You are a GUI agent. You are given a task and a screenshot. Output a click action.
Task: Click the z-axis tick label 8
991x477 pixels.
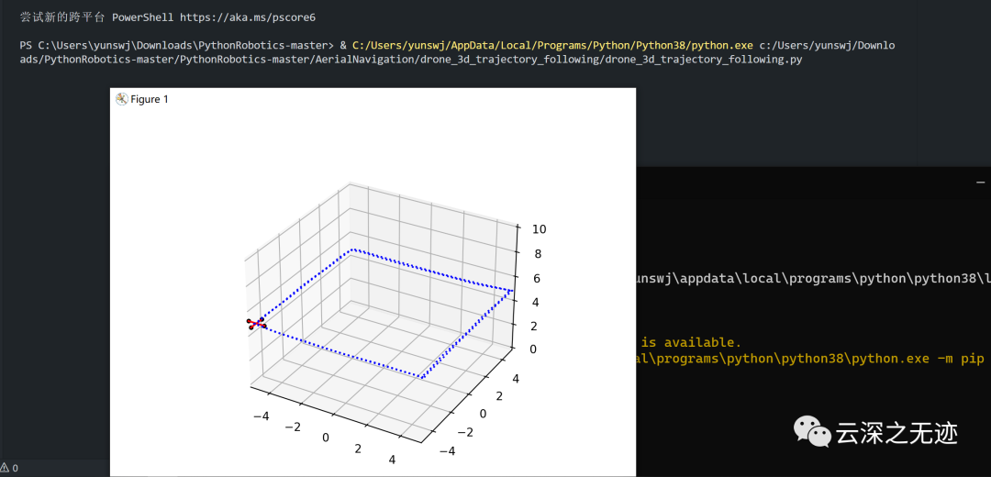pos(538,254)
